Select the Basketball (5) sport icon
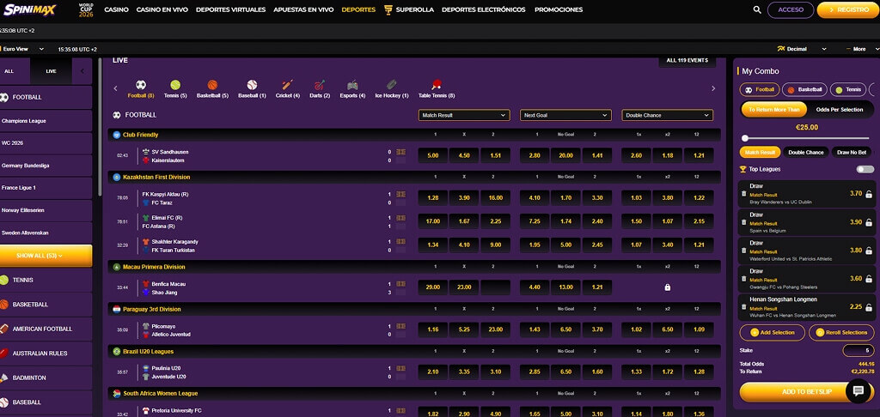 coord(212,85)
